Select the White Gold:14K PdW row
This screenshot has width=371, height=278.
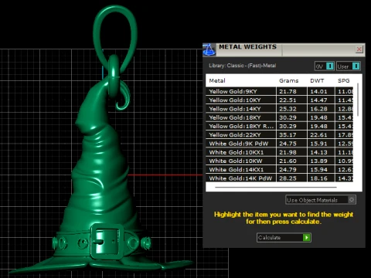coord(279,178)
